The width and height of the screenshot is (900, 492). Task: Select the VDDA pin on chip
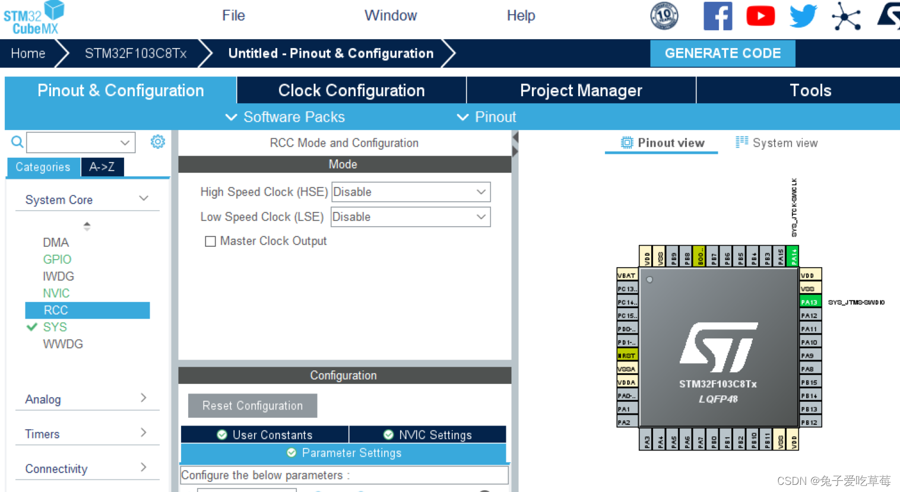point(627,382)
